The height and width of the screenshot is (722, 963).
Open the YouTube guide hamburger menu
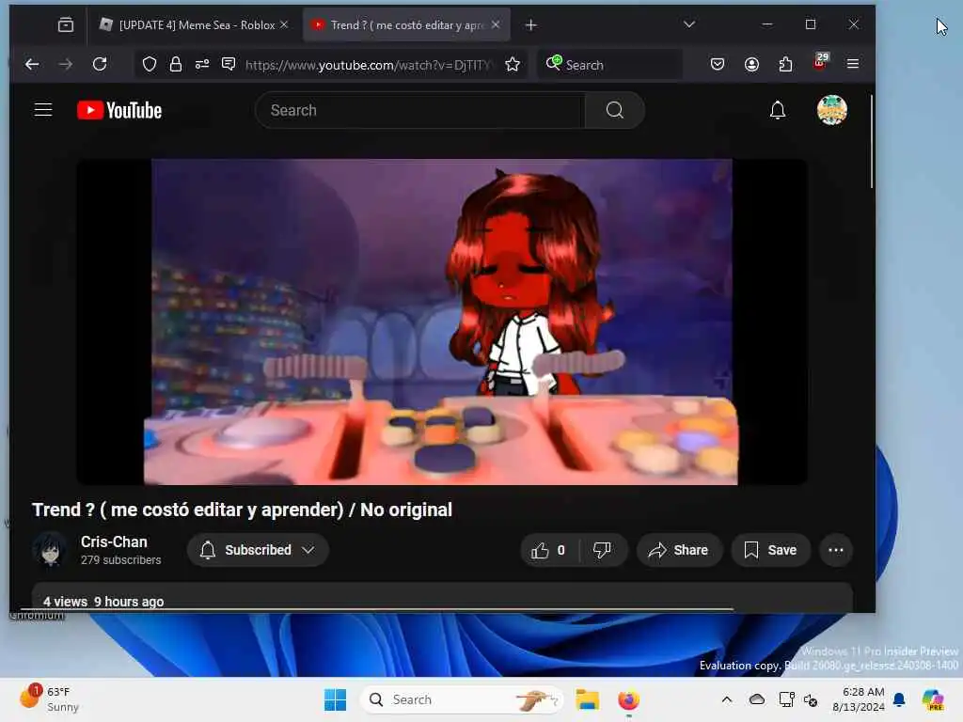click(43, 110)
